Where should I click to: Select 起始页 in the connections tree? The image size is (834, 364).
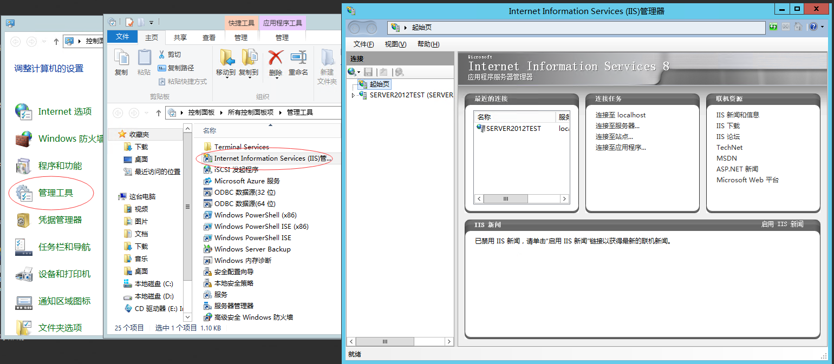tap(379, 84)
